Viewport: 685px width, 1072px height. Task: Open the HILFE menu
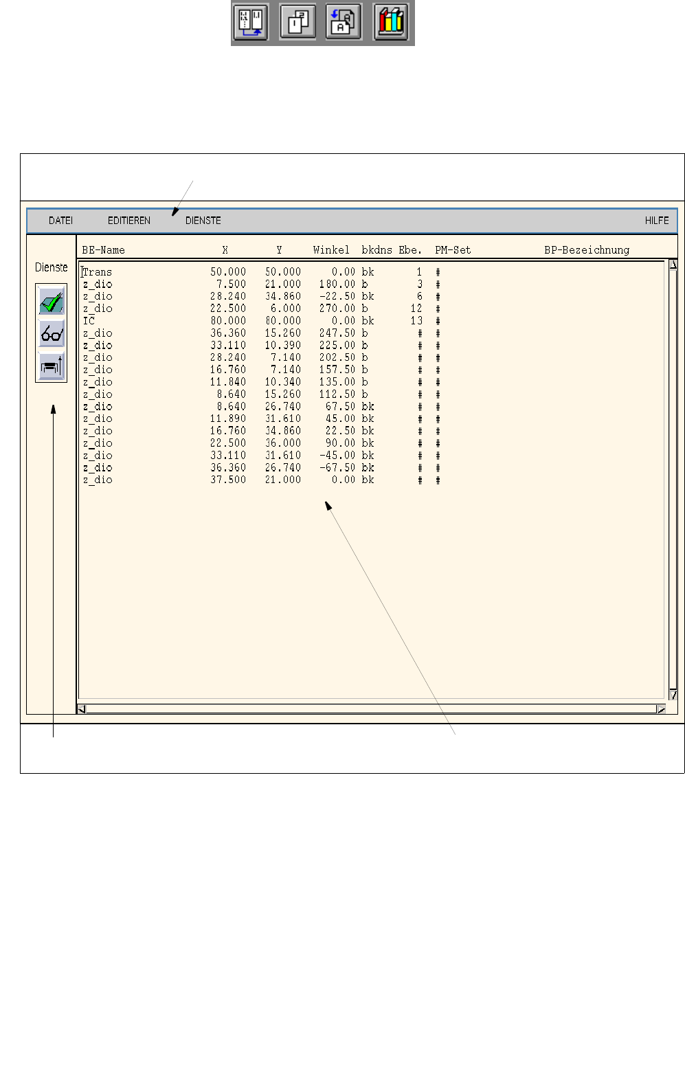pos(657,221)
